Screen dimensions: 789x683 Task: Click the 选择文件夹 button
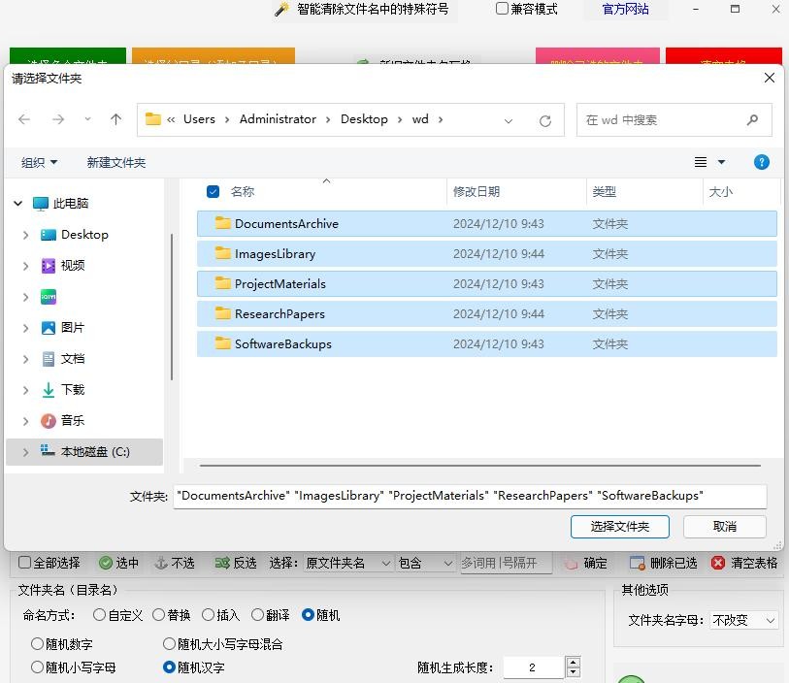[619, 526]
